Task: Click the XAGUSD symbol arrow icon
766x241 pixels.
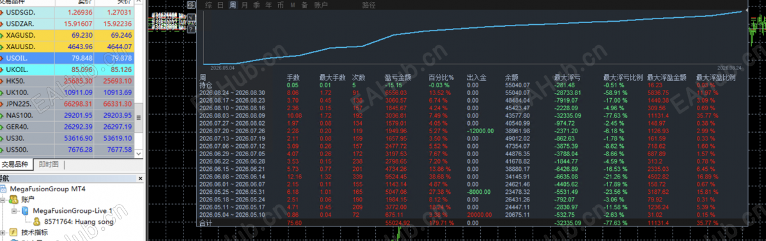Action: pos(2,35)
